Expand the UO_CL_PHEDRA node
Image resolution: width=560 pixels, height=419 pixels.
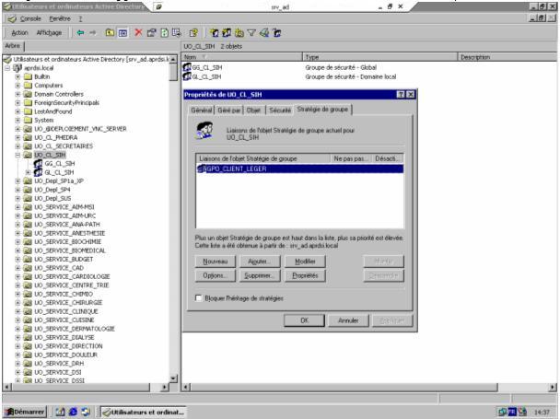pos(17,137)
